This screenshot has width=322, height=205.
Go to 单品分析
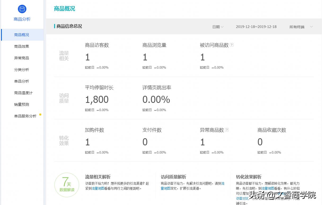tap(21, 81)
